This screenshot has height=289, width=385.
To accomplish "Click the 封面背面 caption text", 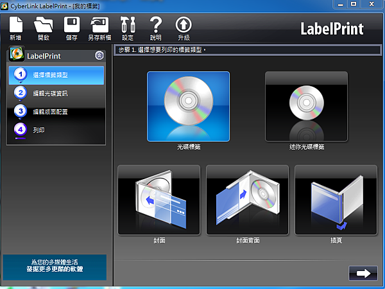I will pos(248,240).
